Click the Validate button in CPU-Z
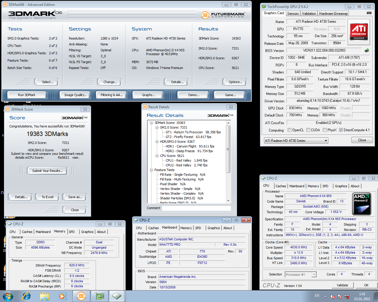Viewport: 378px width, 302px height. [342, 285]
